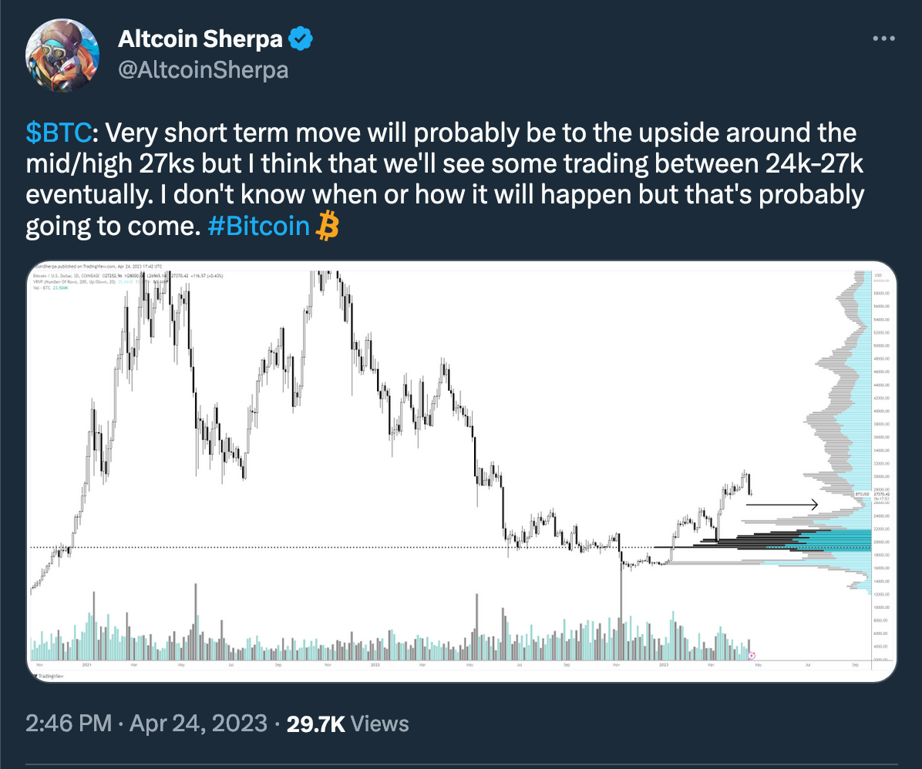Viewport: 922px width, 769px height.
Task: Click the @AltcoinSherpa handle
Action: pos(204,70)
